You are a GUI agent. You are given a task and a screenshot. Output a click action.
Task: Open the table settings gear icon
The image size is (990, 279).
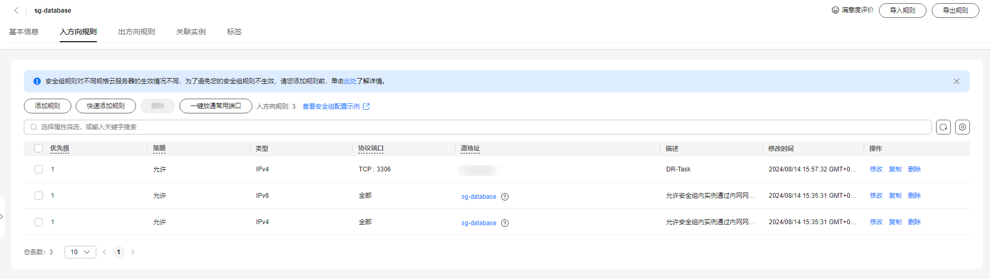click(x=962, y=127)
